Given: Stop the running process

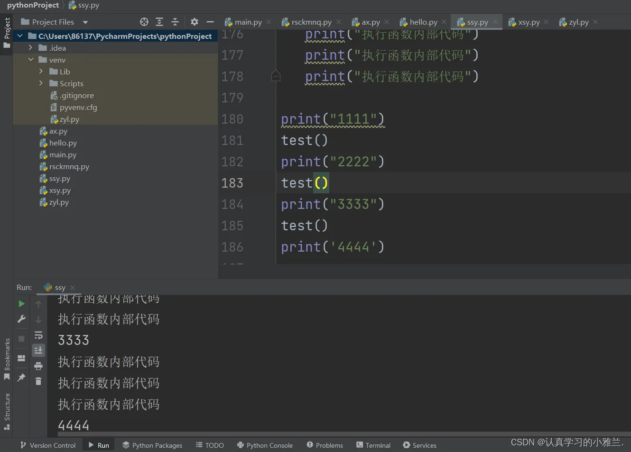Looking at the screenshot, I should click(x=21, y=339).
